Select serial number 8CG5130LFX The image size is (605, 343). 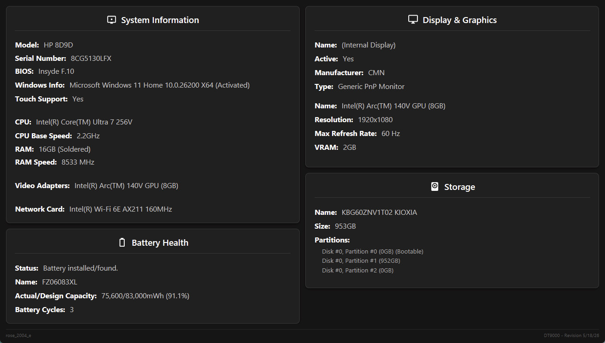click(x=91, y=59)
